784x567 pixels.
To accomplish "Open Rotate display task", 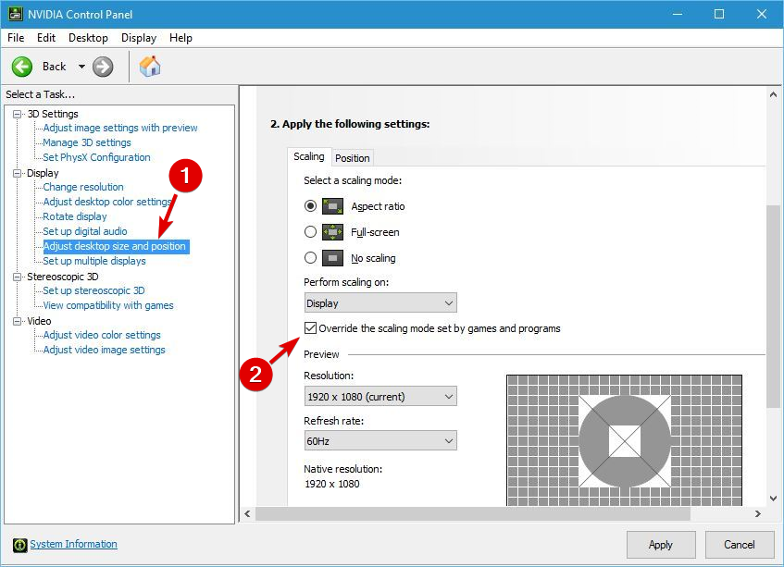I will pos(75,216).
